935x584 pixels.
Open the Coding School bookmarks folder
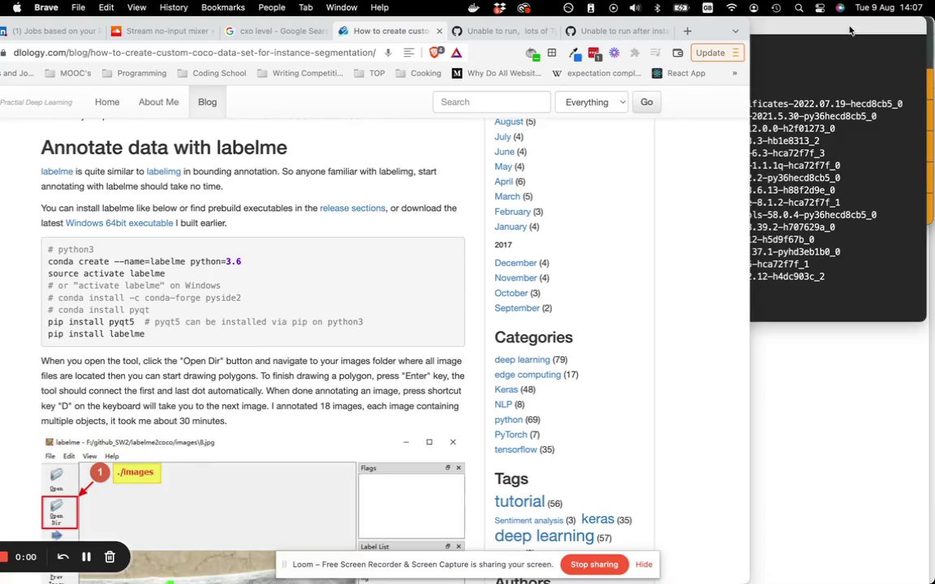[x=213, y=73]
